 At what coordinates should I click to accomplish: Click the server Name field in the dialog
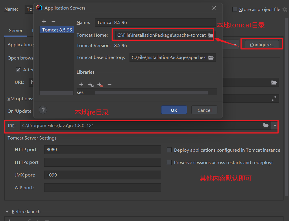coord(155,23)
